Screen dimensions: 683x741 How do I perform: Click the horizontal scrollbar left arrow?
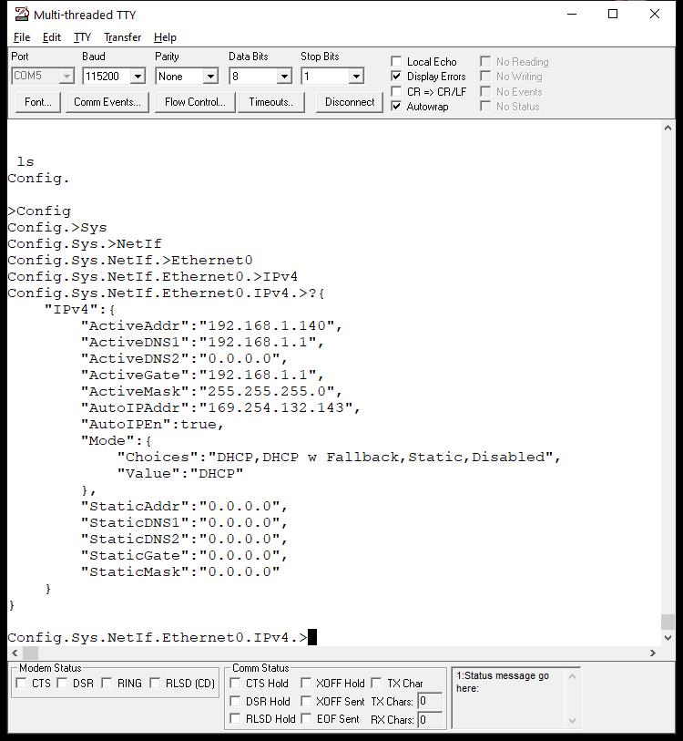(15, 653)
